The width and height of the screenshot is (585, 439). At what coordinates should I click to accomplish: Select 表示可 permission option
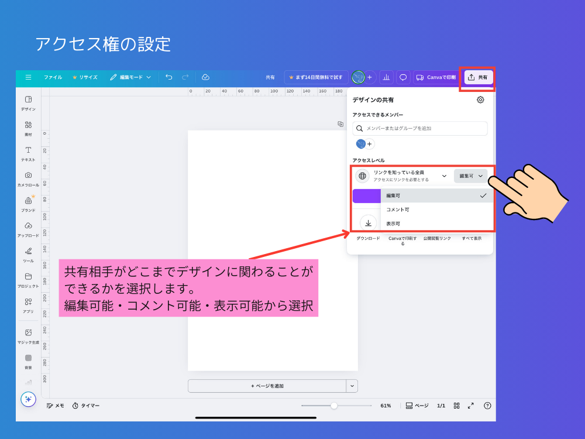coord(436,224)
